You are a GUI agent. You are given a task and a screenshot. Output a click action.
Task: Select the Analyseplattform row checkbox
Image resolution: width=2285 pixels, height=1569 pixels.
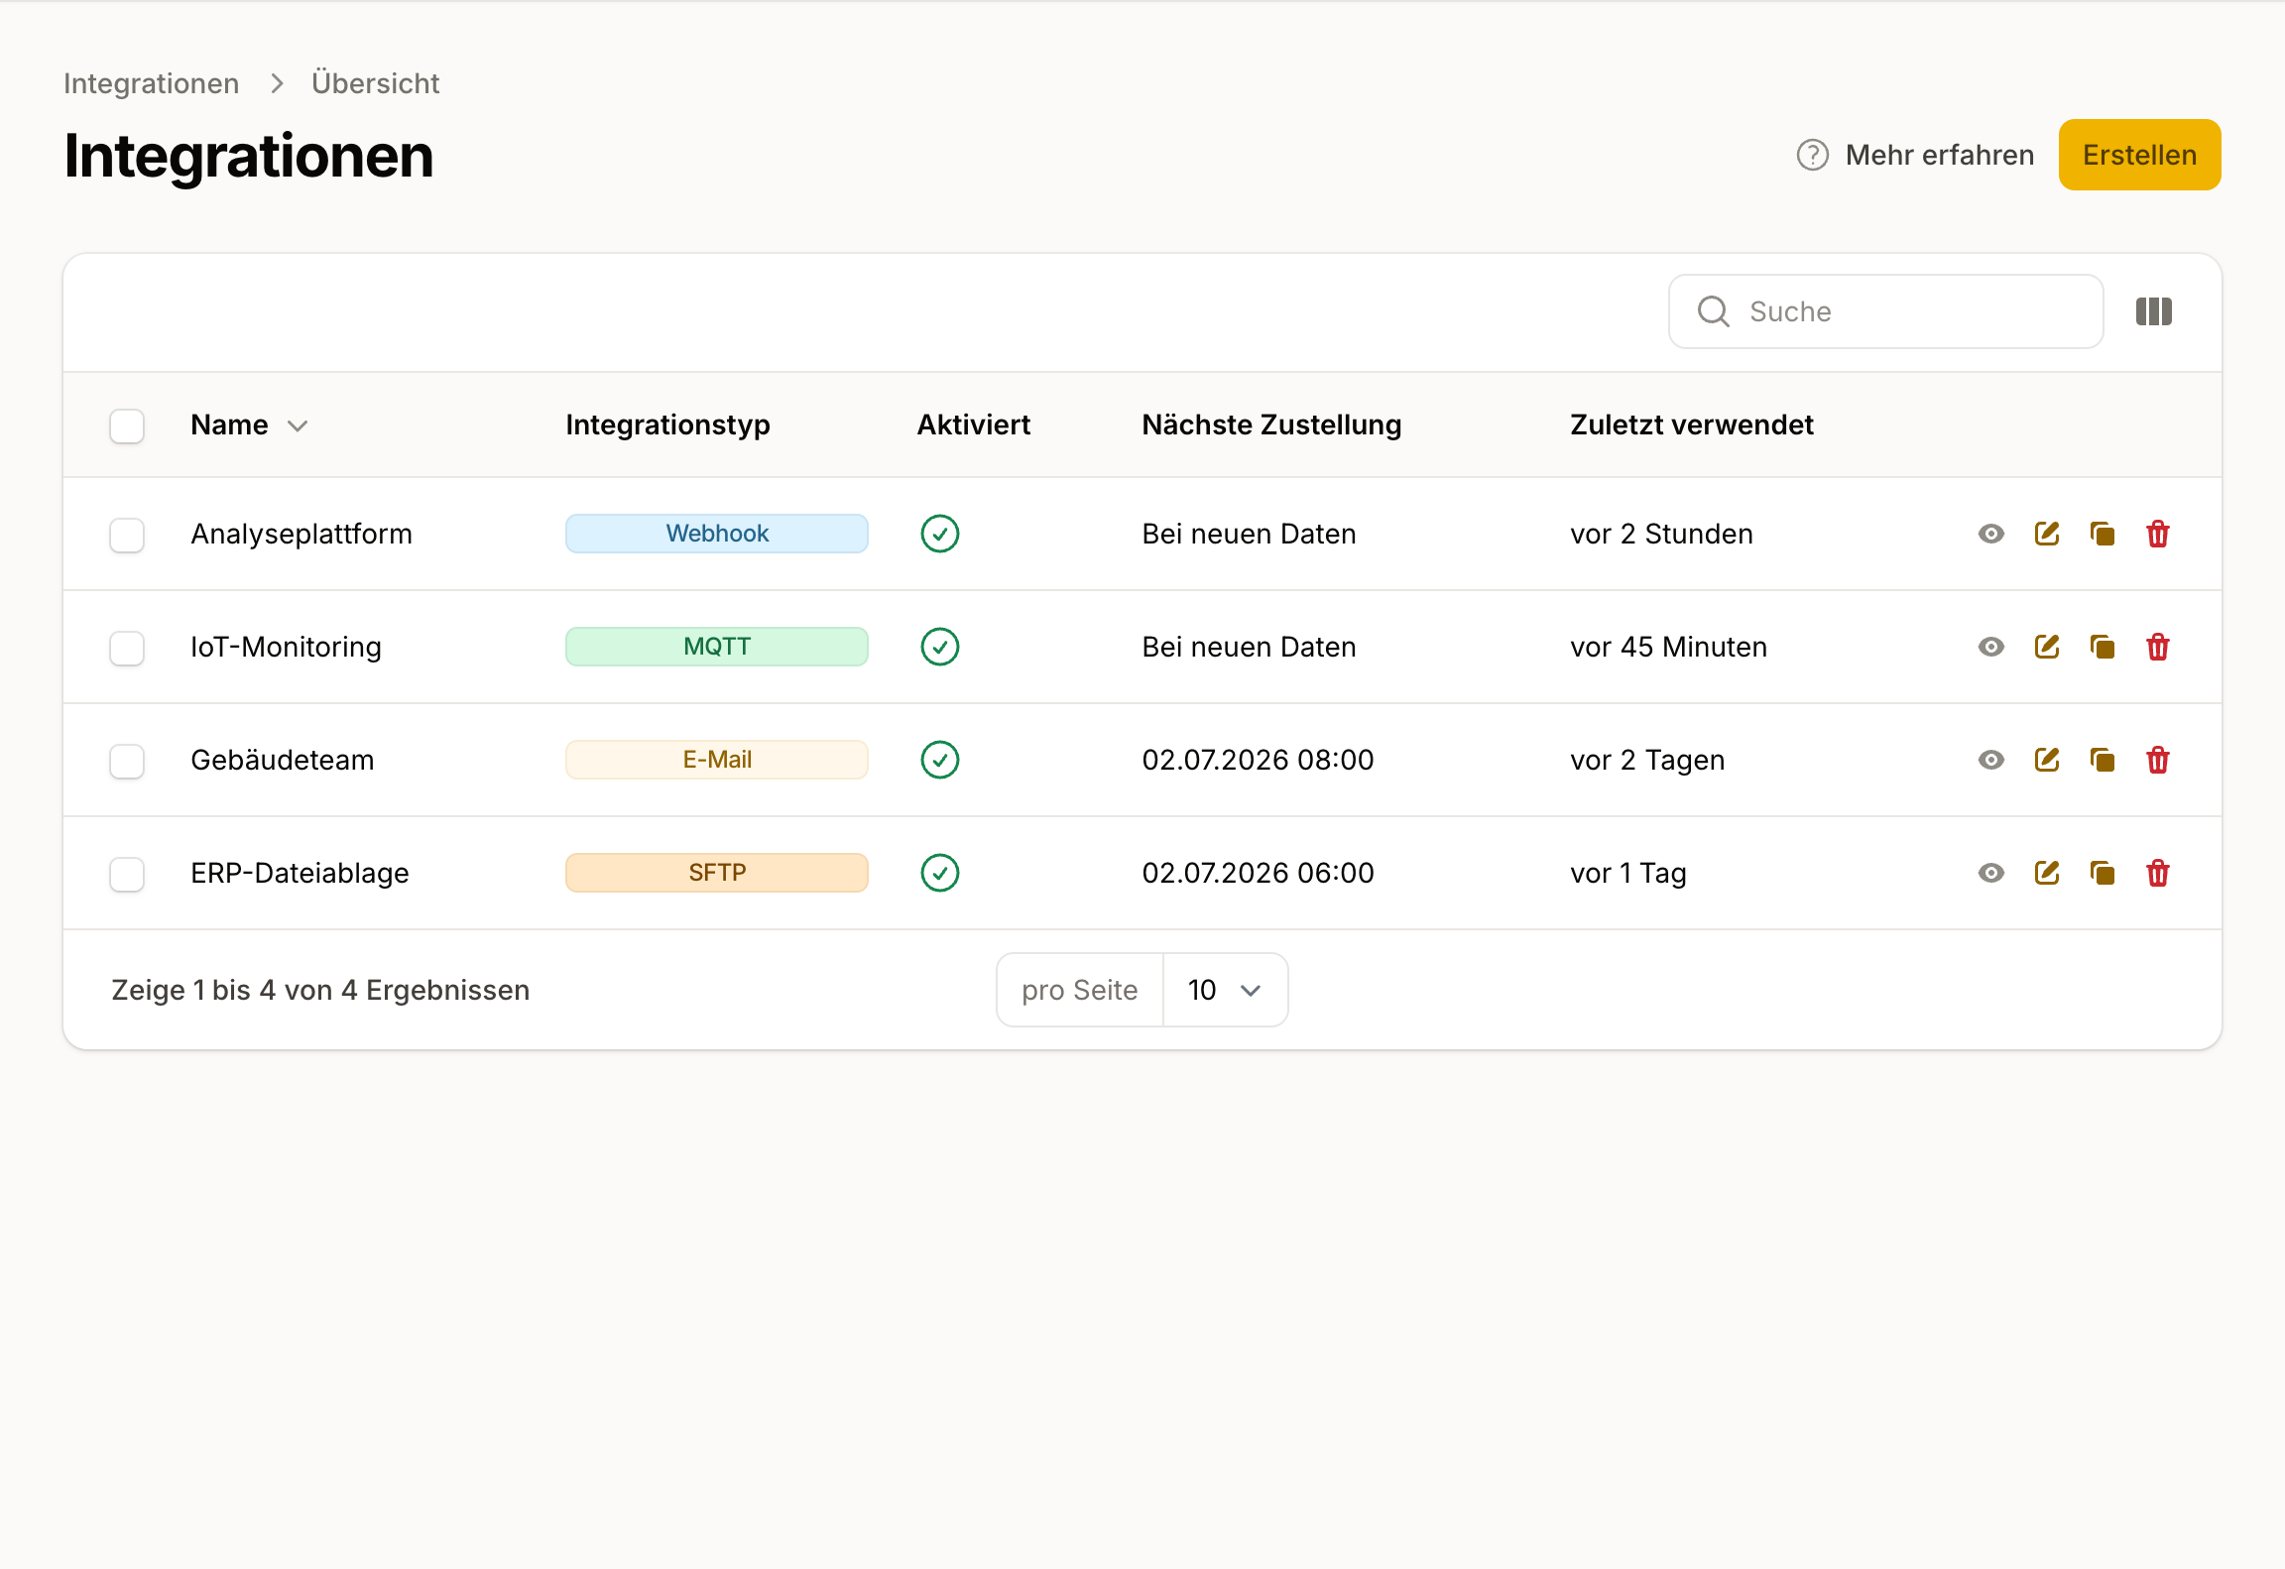point(127,535)
